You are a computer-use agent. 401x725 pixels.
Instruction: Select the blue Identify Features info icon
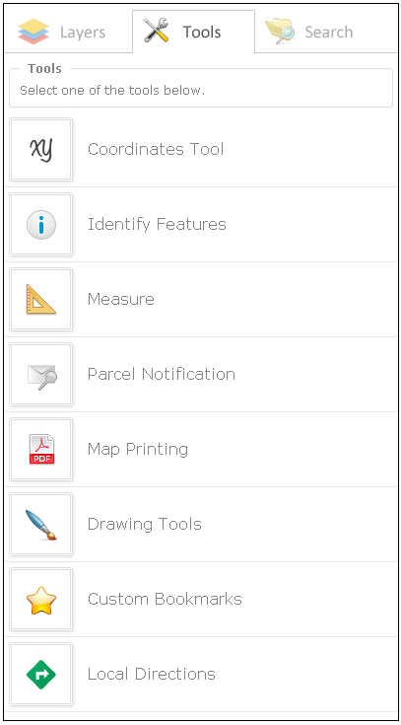pyautogui.click(x=41, y=224)
